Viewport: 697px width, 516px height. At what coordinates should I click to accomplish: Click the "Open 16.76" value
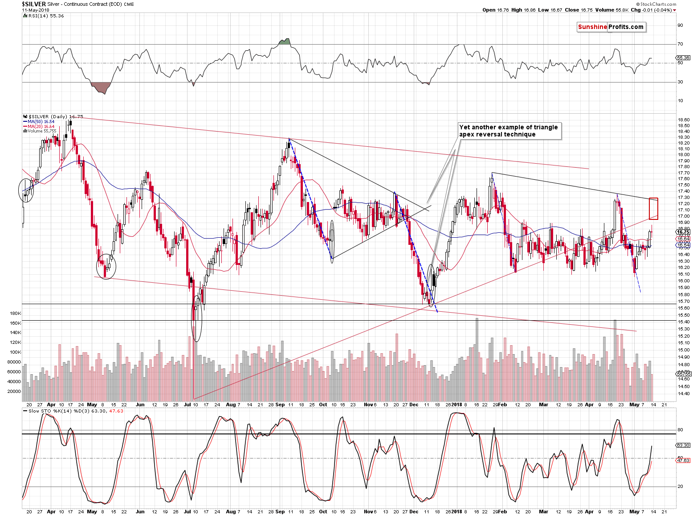495,10
